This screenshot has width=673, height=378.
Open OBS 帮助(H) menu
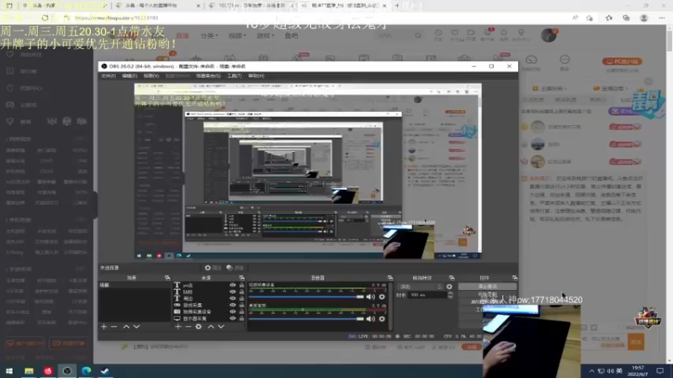pos(256,76)
